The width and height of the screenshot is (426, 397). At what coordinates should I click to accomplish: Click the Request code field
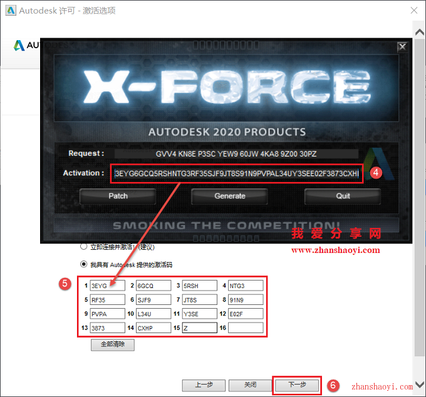coord(236,153)
